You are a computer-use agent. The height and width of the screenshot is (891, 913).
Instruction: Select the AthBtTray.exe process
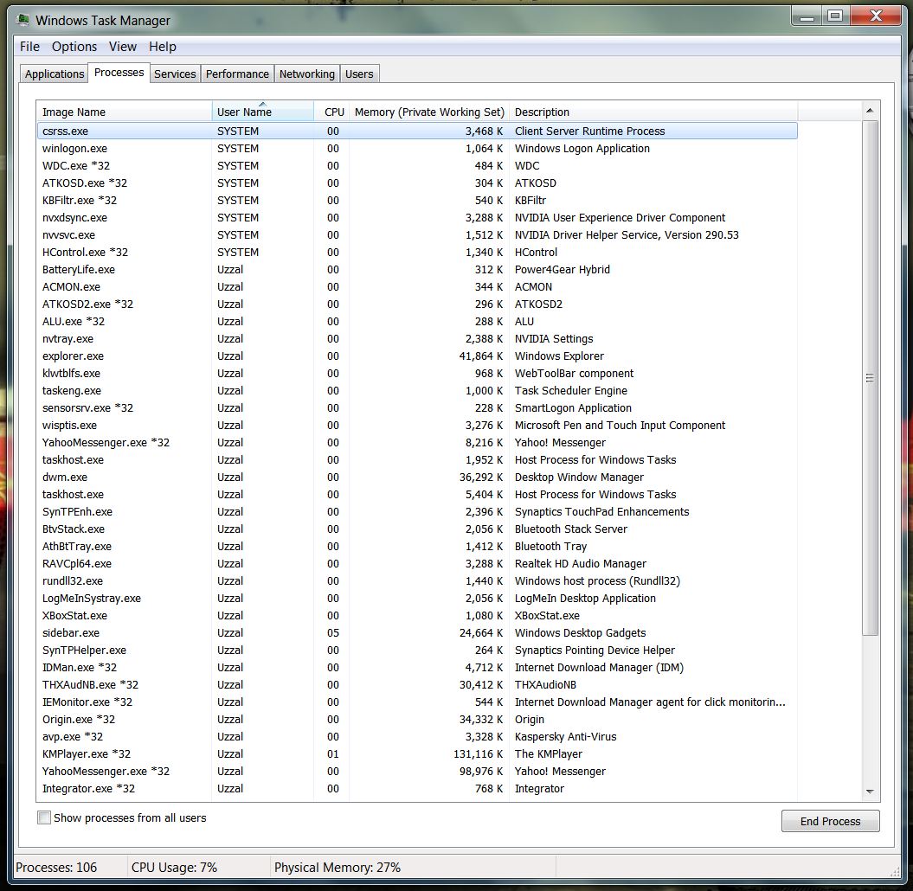[417, 547]
